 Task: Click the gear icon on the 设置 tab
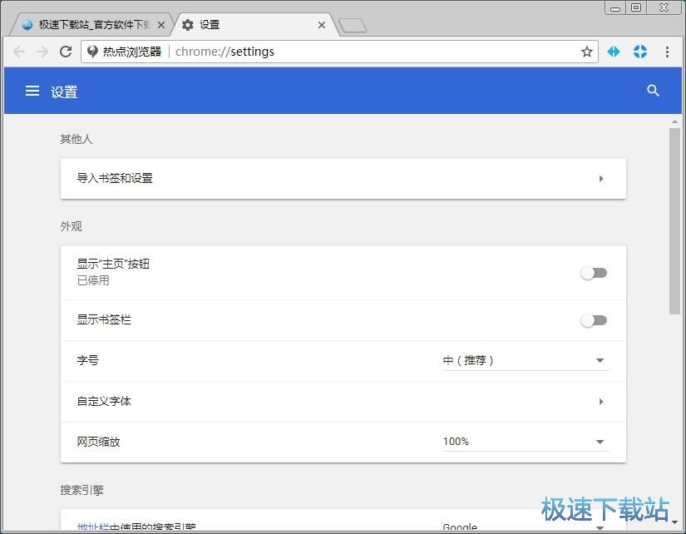pos(188,25)
